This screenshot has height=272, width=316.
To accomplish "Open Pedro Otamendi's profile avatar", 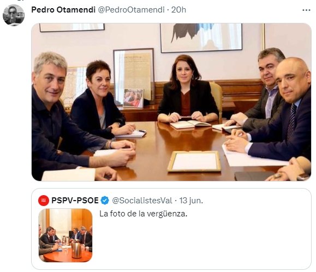I will pos(14,15).
